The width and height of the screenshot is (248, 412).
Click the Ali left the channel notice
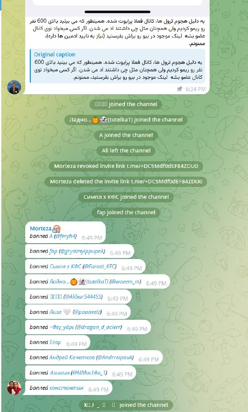126,150
